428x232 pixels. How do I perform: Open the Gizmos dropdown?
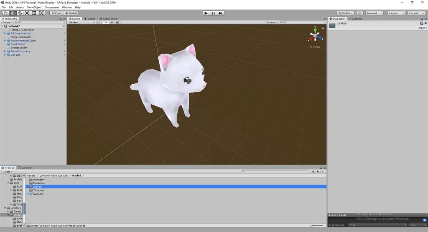(x=272, y=23)
